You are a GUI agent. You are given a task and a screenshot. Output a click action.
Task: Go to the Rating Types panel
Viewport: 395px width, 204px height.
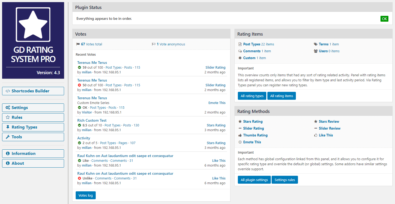[33, 127]
